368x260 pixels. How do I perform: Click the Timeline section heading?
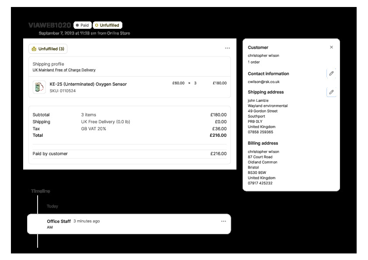click(x=41, y=191)
